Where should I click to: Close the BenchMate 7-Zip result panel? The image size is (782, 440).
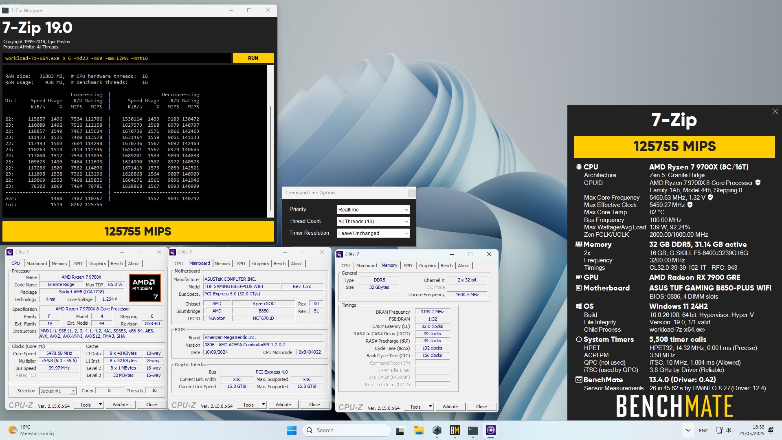[775, 112]
